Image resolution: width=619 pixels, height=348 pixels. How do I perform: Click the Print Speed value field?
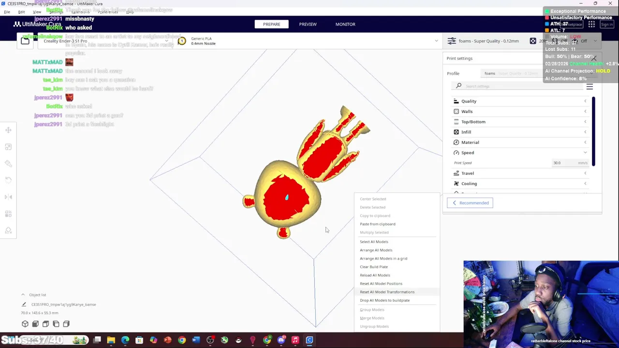pyautogui.click(x=570, y=163)
